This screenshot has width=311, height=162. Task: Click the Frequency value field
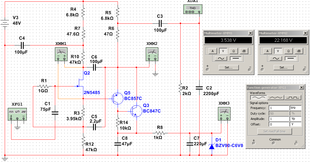279,108
